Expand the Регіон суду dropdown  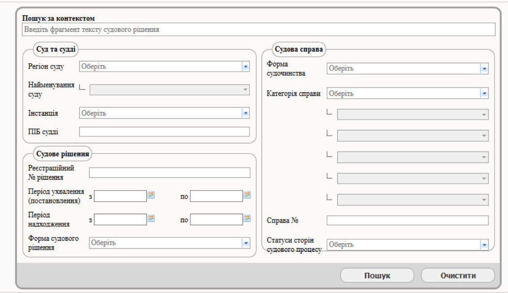tap(245, 67)
